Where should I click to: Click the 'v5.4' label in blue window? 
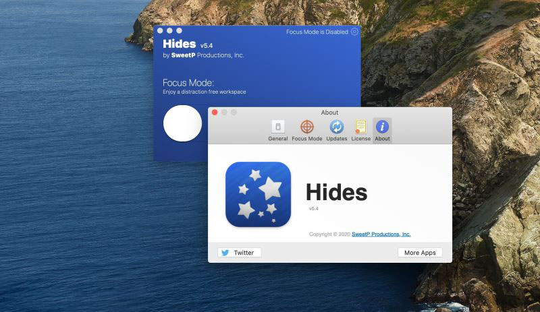[x=207, y=45]
